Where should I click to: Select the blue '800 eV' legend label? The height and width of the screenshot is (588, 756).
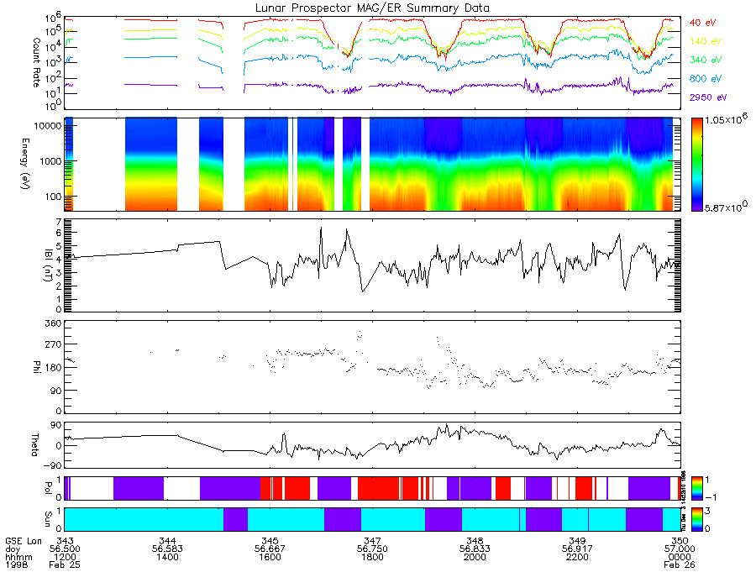coord(706,79)
